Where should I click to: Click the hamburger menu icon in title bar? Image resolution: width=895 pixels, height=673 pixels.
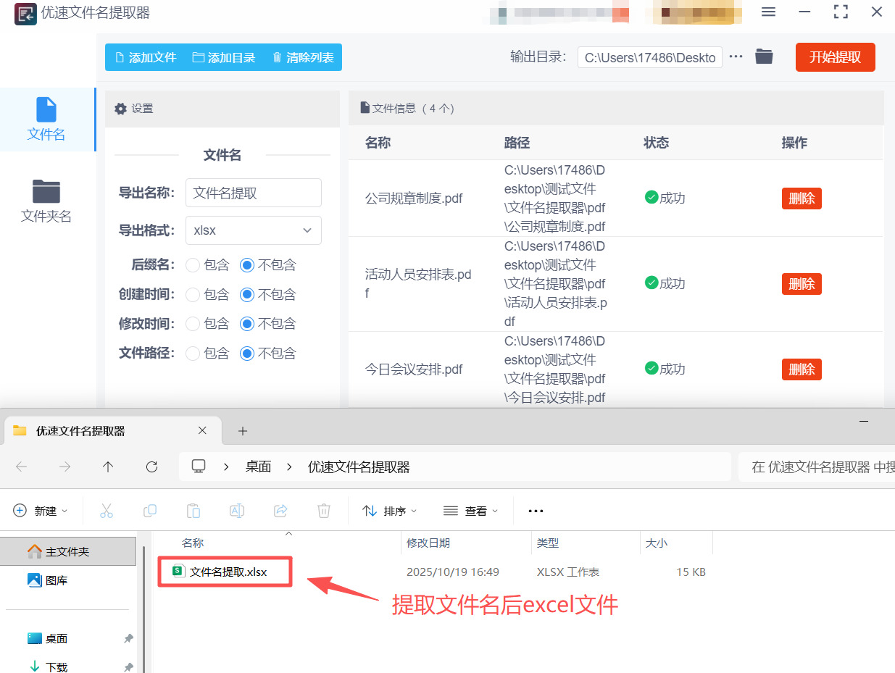pos(769,12)
